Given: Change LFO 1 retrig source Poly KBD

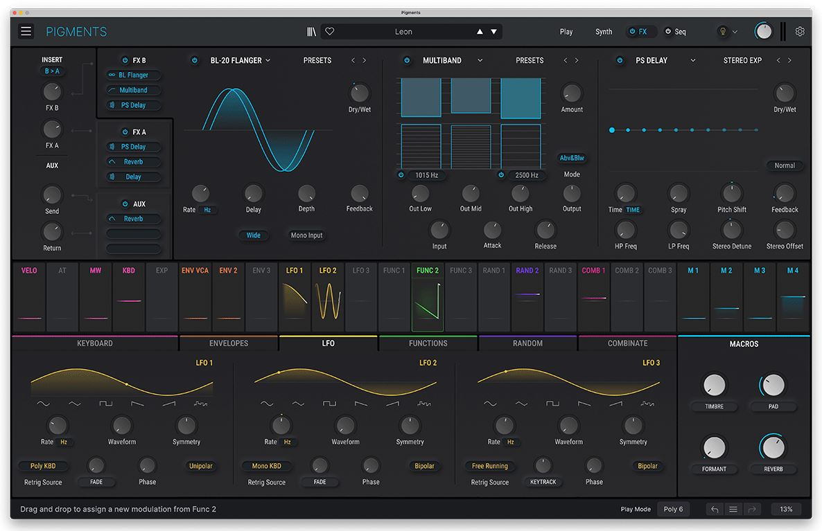Looking at the screenshot, I should click(43, 465).
